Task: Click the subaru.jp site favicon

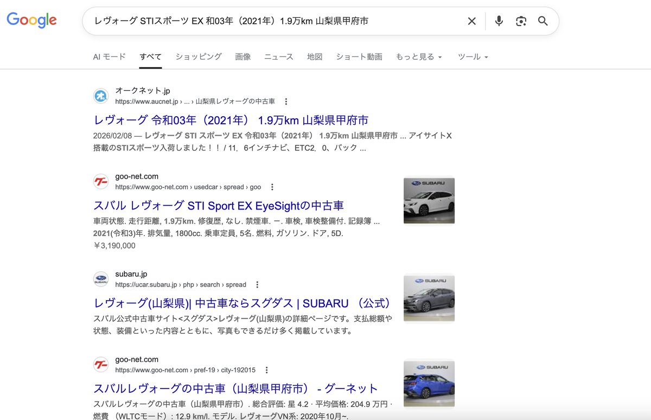Action: tap(100, 279)
